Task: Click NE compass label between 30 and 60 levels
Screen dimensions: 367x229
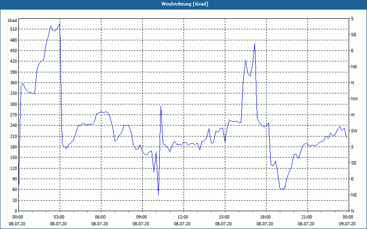Action: coord(354,195)
